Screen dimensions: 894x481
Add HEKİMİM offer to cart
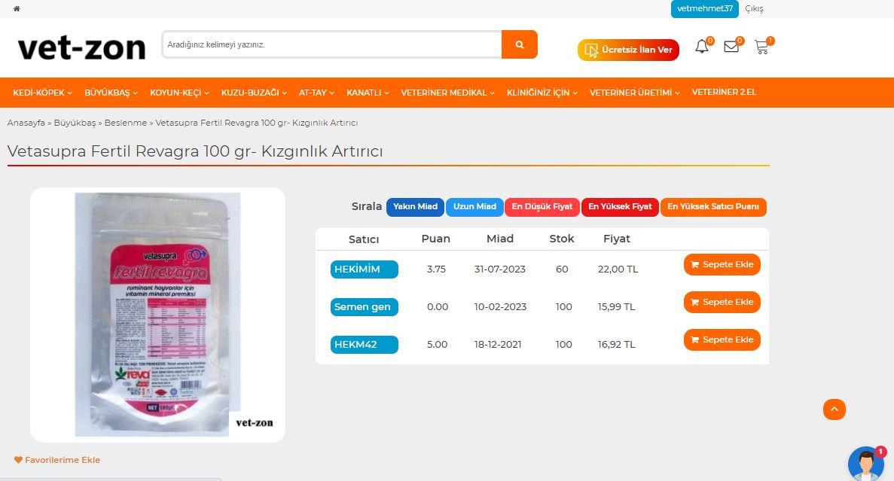[x=722, y=265]
